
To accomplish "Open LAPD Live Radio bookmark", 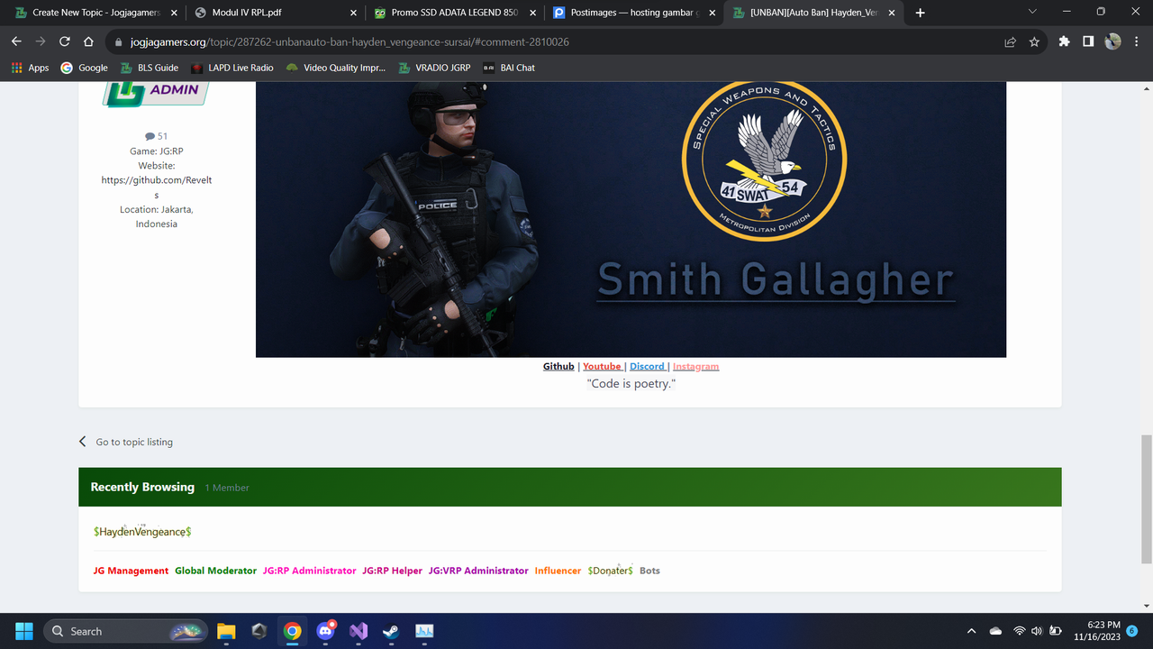I will coord(232,68).
